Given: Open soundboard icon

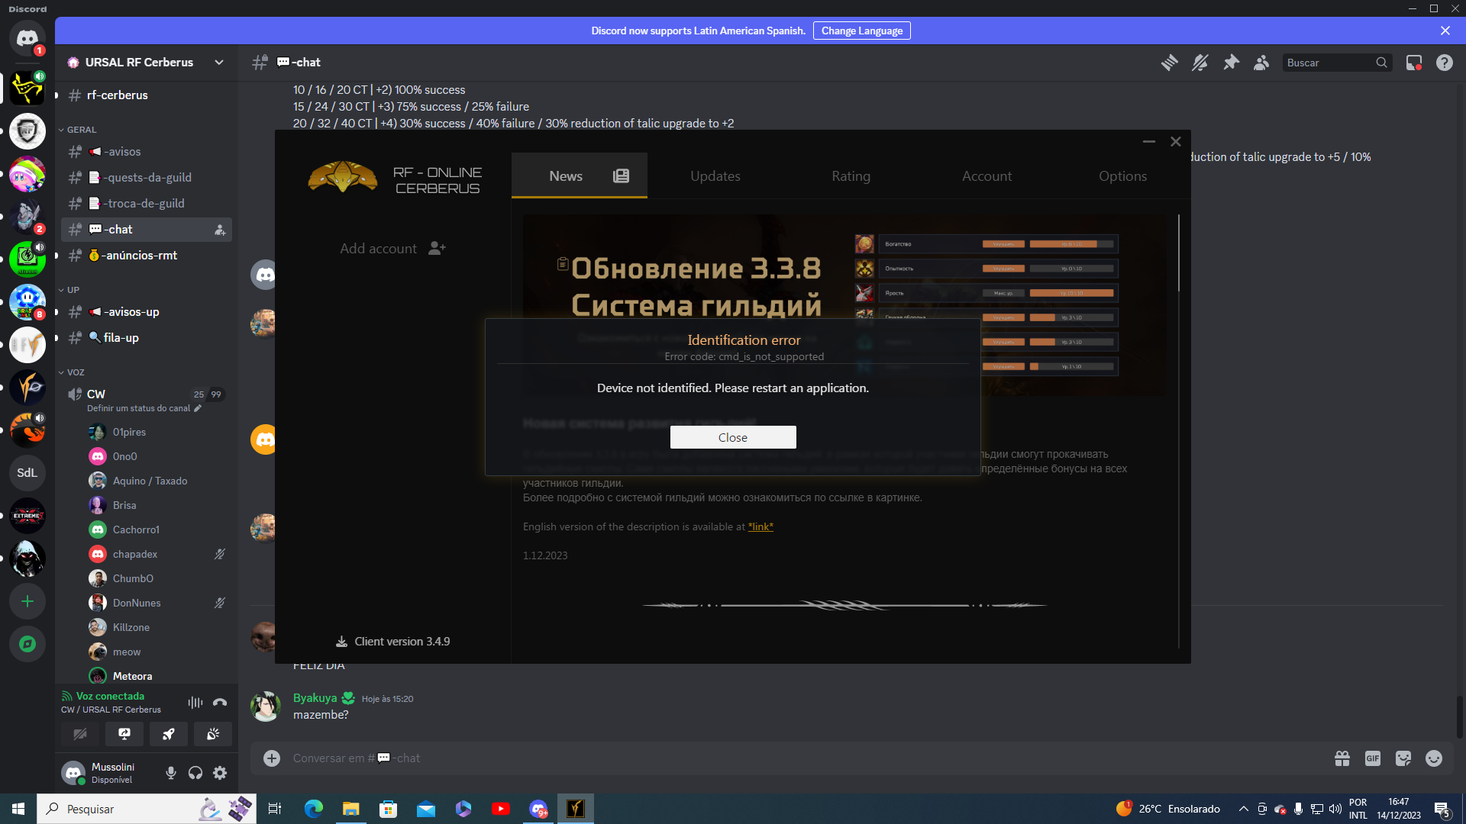Looking at the screenshot, I should 213,734.
